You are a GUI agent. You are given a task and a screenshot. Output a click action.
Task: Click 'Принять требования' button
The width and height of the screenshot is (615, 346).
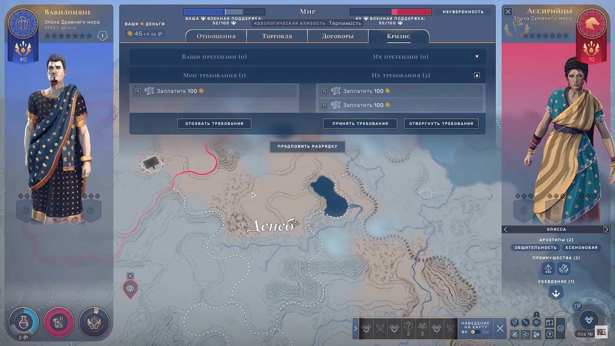[359, 124]
